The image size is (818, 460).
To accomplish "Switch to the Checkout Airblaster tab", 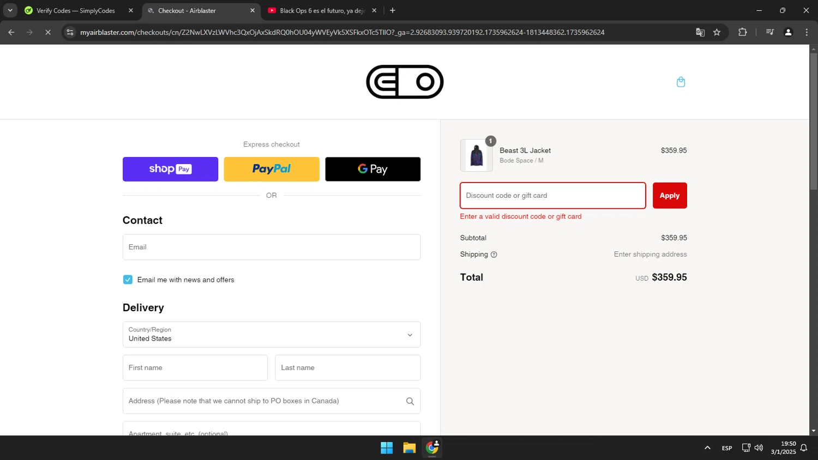I will point(201,10).
